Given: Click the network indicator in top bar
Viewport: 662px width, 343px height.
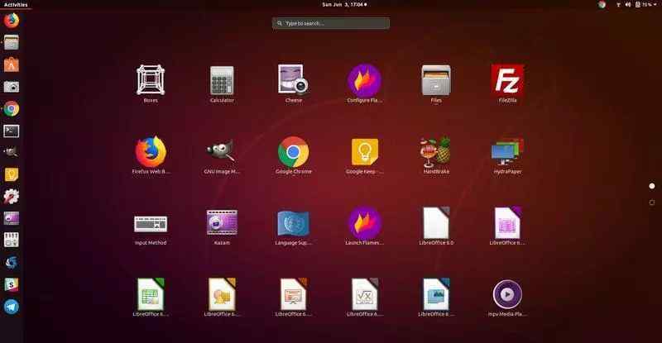Looking at the screenshot, I should tap(618, 5).
